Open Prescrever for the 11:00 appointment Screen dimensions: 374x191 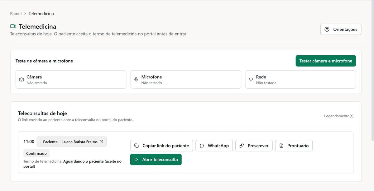pyautogui.click(x=254, y=146)
